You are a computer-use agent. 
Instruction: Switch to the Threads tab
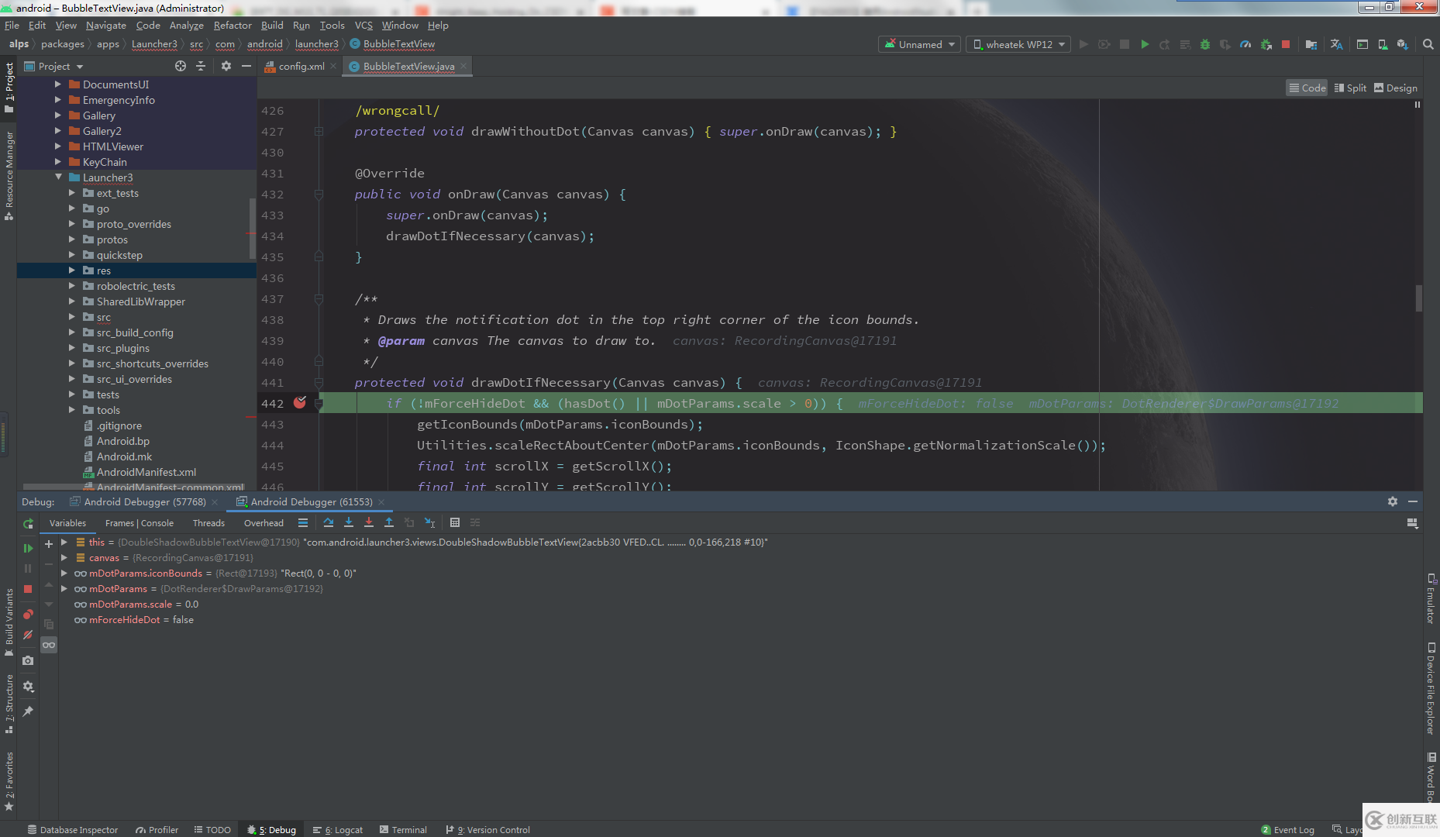tap(208, 523)
